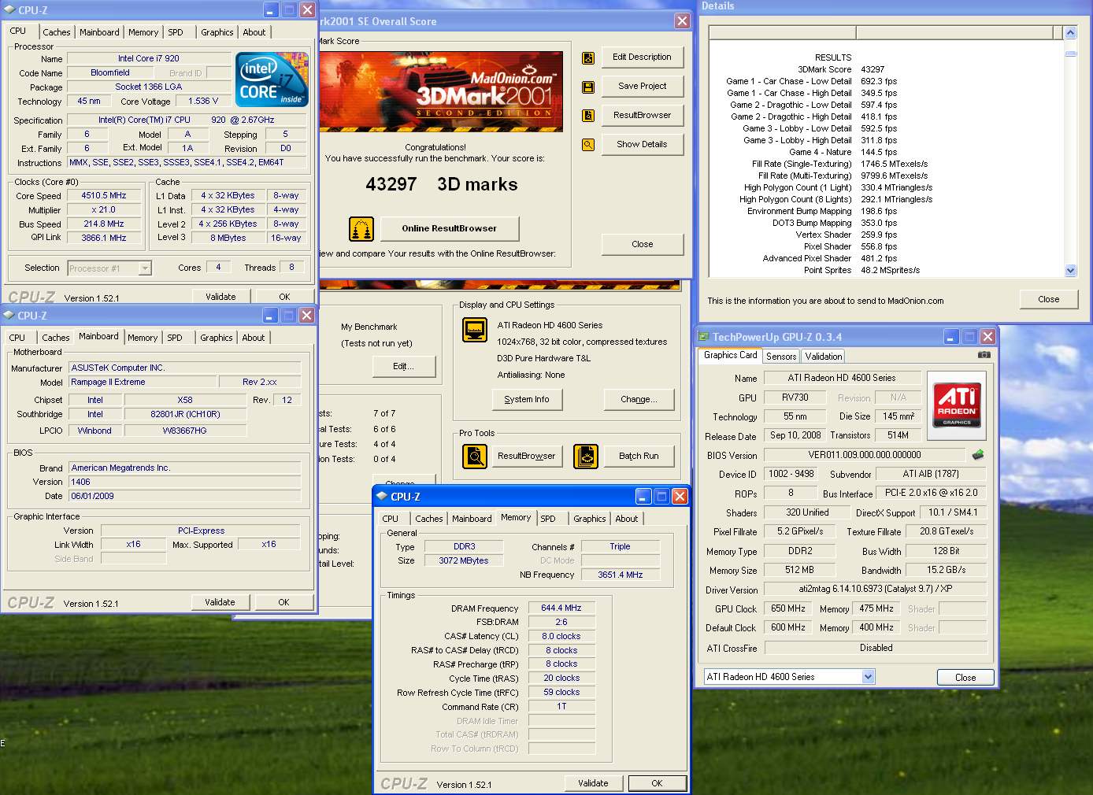
Task: Click the Close button in GPU-Z
Action: [965, 678]
